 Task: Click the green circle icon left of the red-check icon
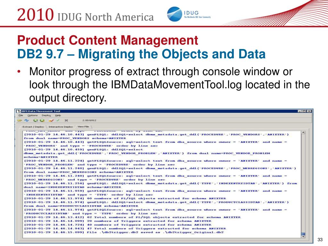point(42,120)
